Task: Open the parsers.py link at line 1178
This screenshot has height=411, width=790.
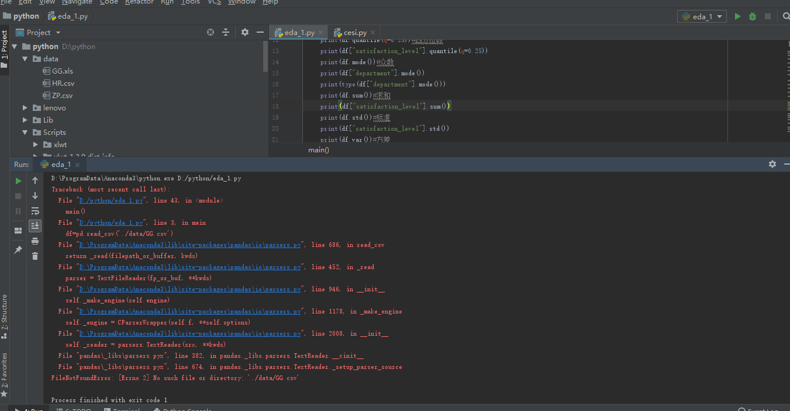Action: pos(190,312)
